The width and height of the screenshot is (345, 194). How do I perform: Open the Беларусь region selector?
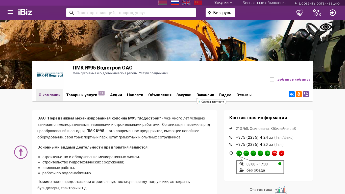[220, 13]
